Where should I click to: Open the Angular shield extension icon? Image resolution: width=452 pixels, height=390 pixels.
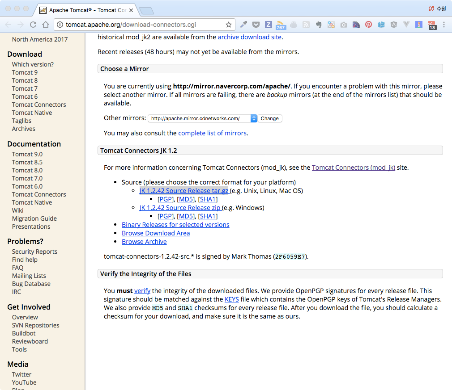394,25
